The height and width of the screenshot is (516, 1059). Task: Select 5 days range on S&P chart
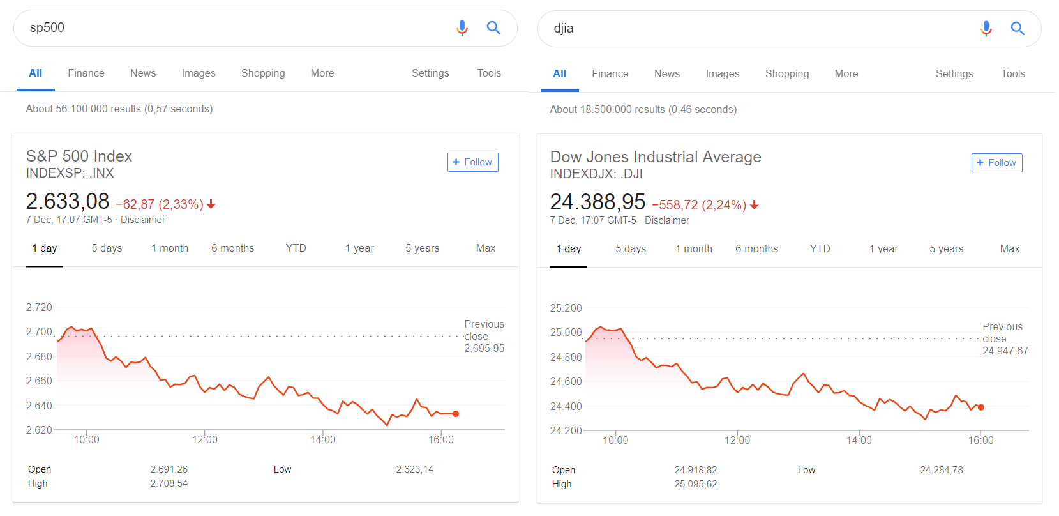tap(107, 248)
